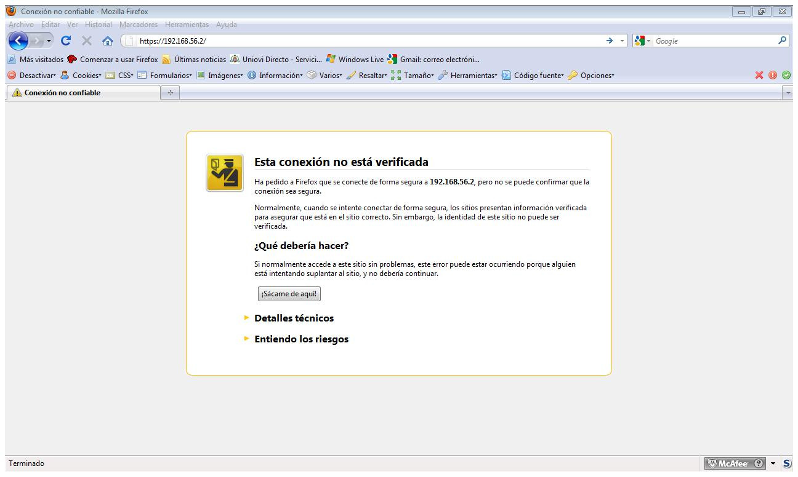Open the Historial menu

(x=99, y=25)
